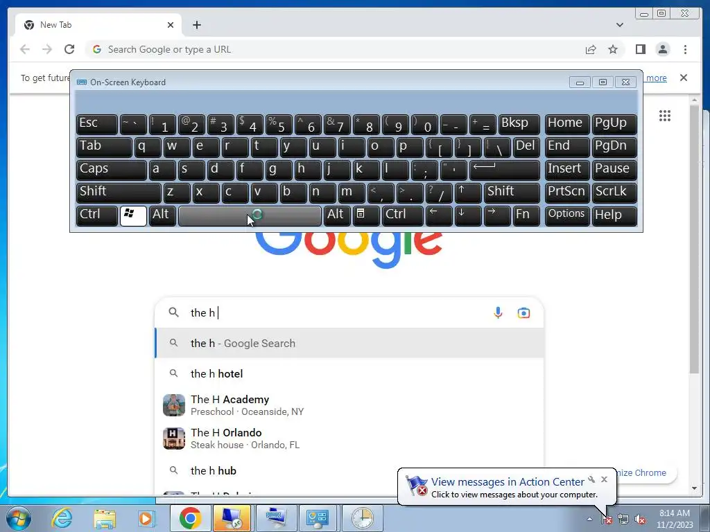The height and width of the screenshot is (532, 710).
Task: Click the Del key on keyboard
Action: coord(526,147)
